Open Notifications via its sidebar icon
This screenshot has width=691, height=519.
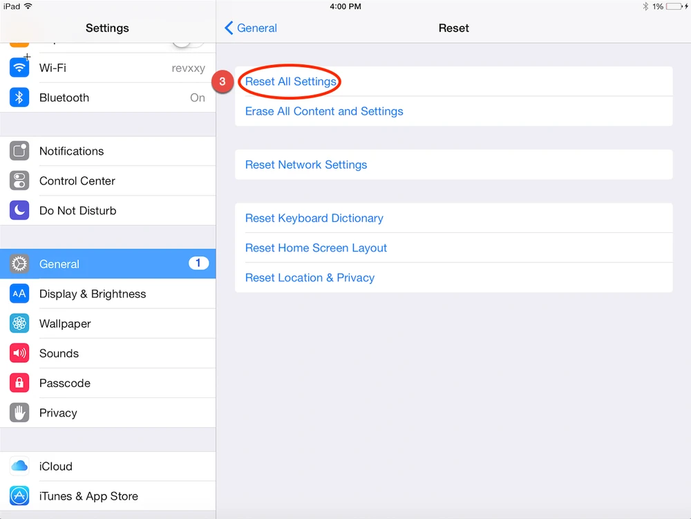[19, 151]
